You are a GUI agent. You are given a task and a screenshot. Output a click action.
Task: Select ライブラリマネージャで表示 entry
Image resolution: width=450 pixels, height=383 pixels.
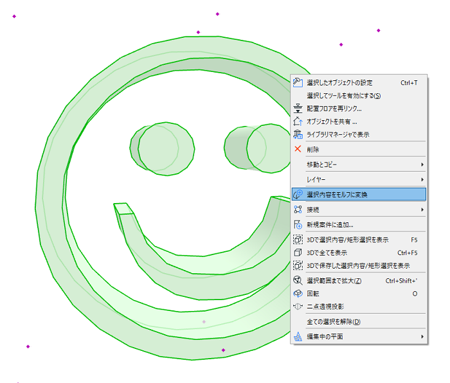359,134
